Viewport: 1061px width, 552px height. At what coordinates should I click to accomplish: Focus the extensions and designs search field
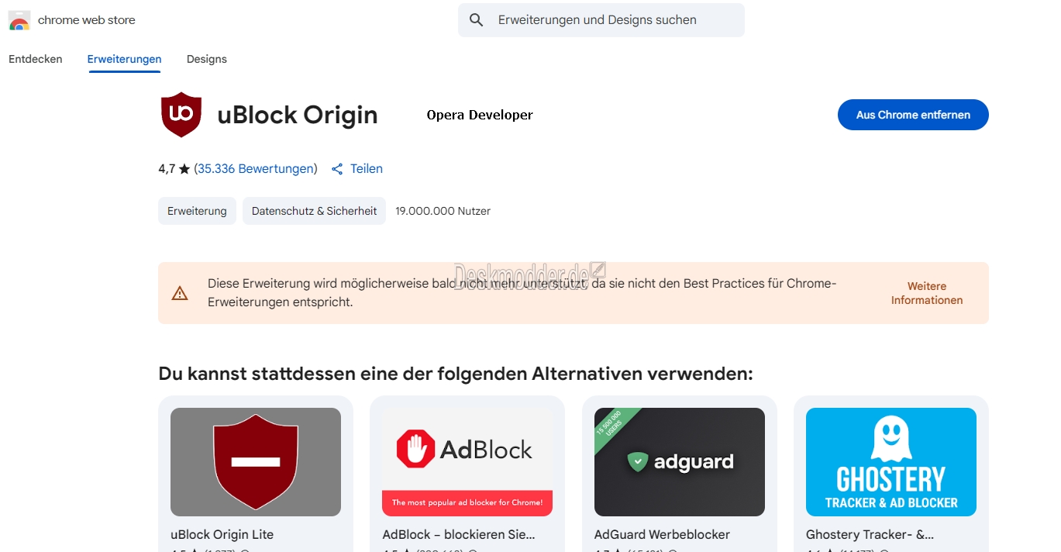[601, 20]
